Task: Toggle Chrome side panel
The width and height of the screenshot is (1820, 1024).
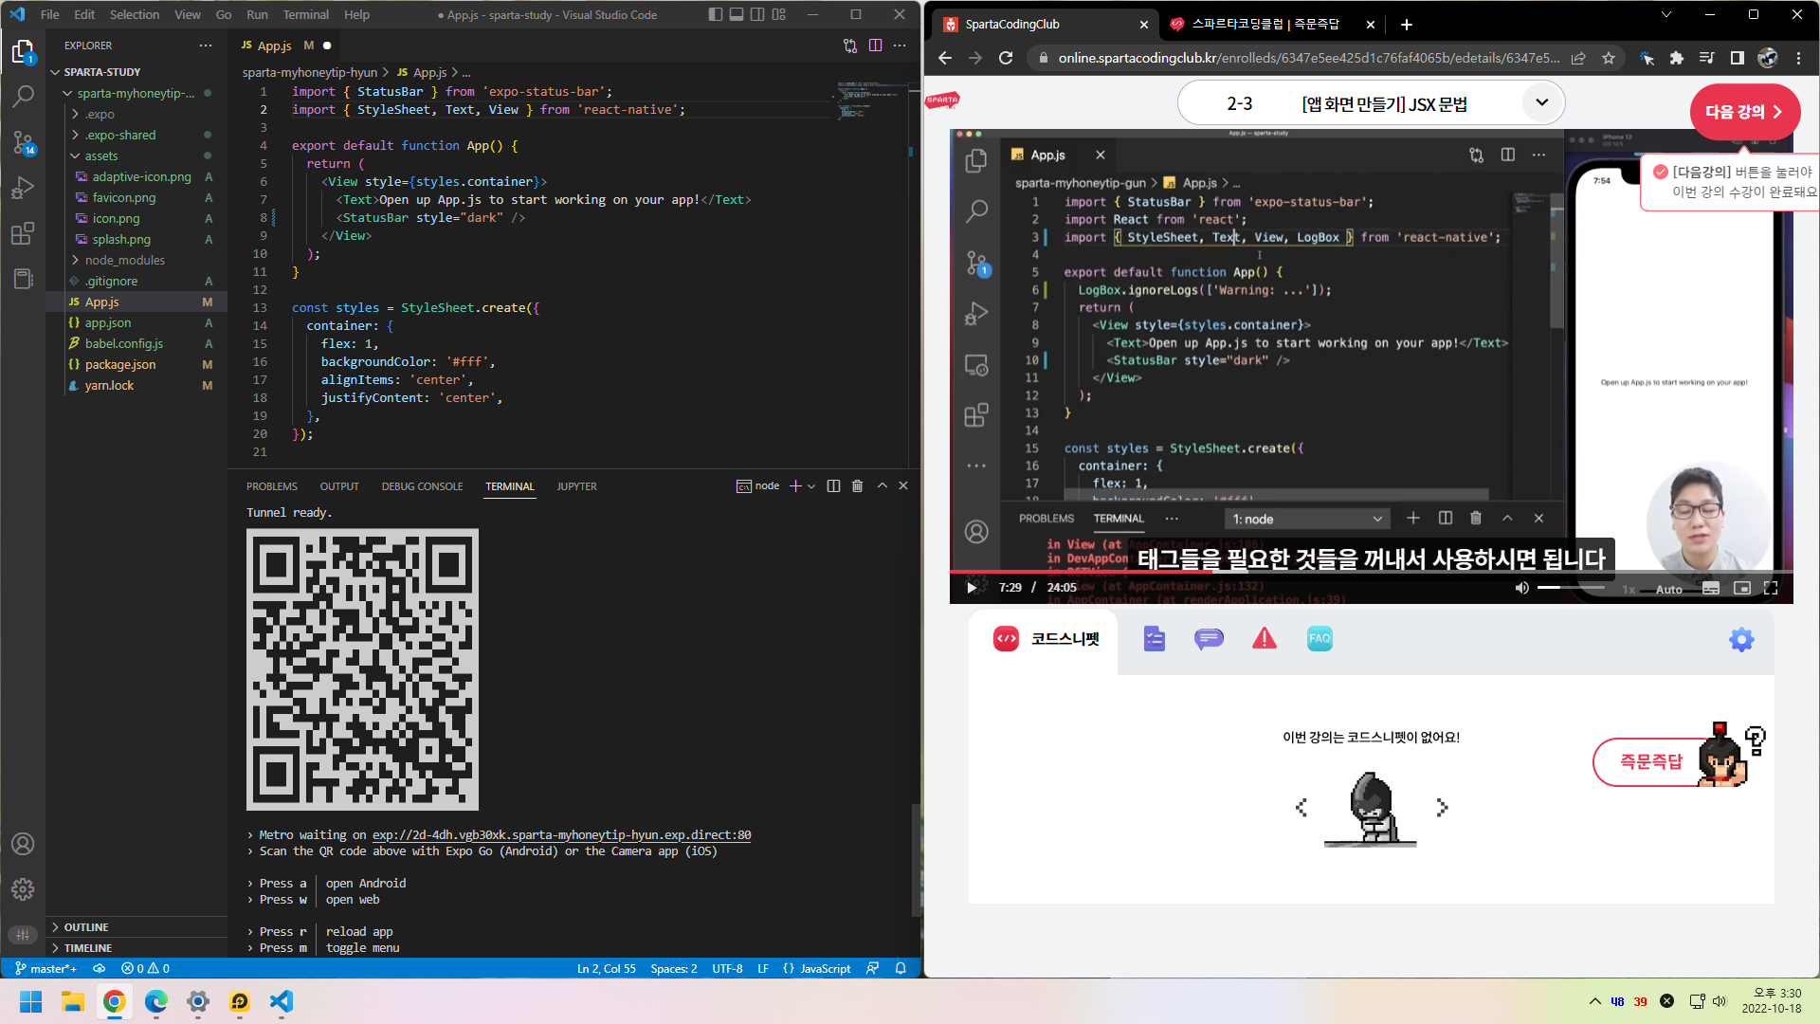Action: tap(1737, 58)
